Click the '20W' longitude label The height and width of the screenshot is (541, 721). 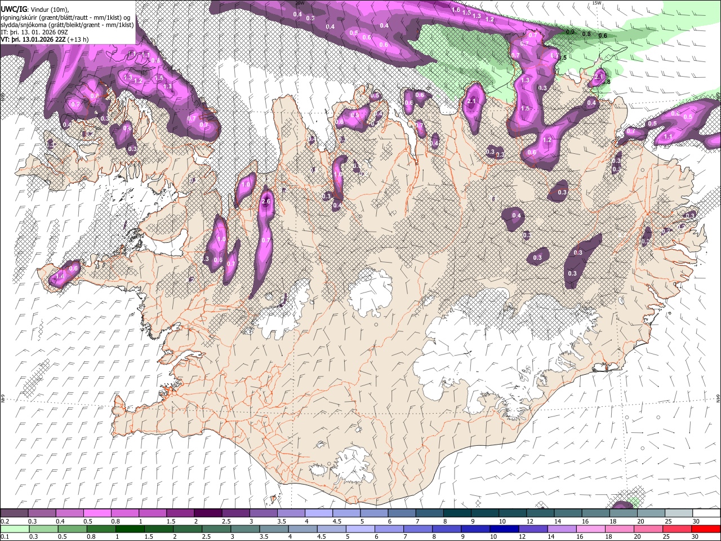point(300,3)
